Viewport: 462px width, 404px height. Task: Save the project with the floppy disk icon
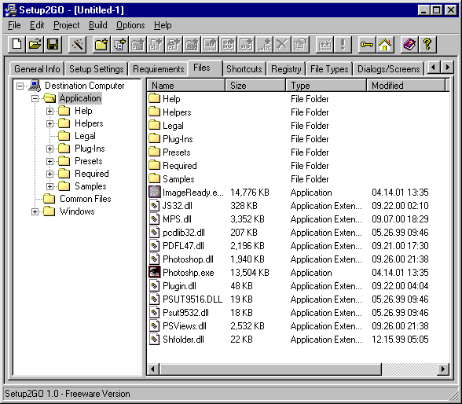pos(53,45)
